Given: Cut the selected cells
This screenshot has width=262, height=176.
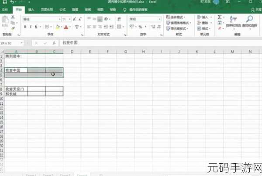Looking at the screenshot, I should pos(13,17).
